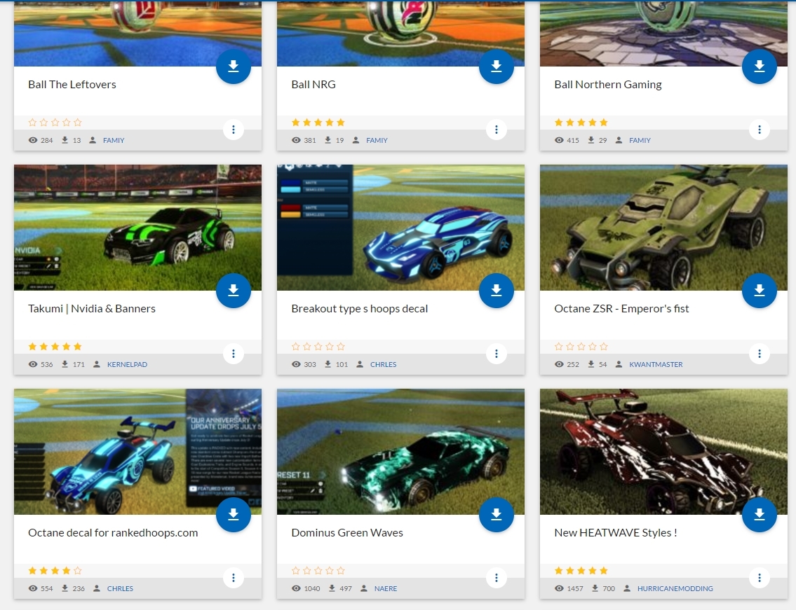Open author KERNELPAD's profile
The height and width of the screenshot is (610, 796).
click(127, 364)
